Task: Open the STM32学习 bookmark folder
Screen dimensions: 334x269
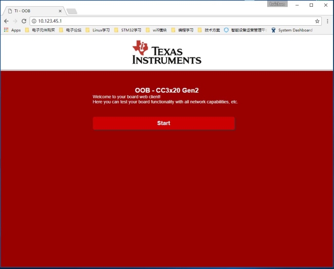Action: coord(127,30)
